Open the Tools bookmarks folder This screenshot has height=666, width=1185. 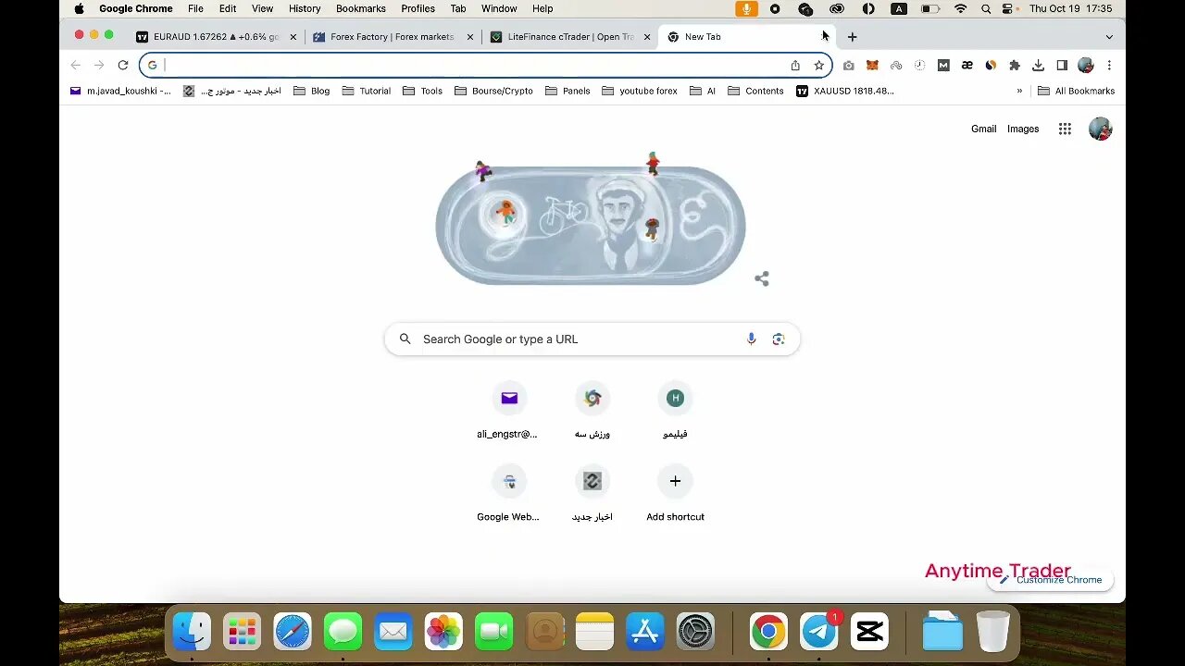pyautogui.click(x=422, y=92)
